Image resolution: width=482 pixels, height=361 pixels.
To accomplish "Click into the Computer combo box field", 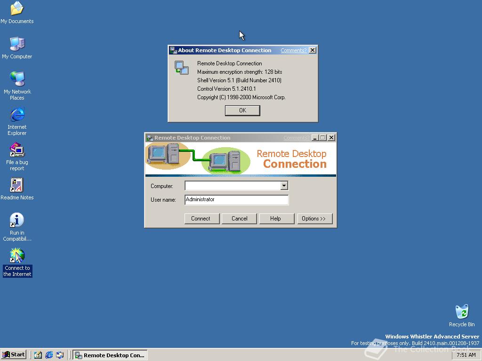I will [x=233, y=185].
